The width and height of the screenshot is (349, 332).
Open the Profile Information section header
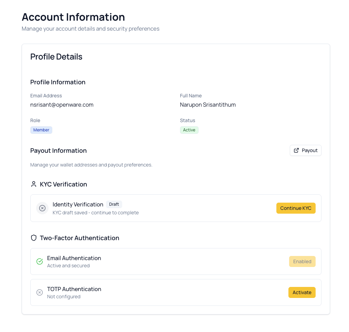[x=57, y=82]
